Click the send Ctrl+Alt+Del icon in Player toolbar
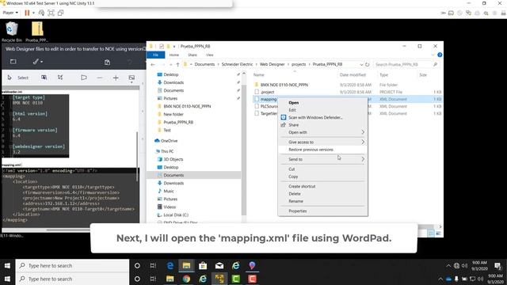 click(x=41, y=13)
